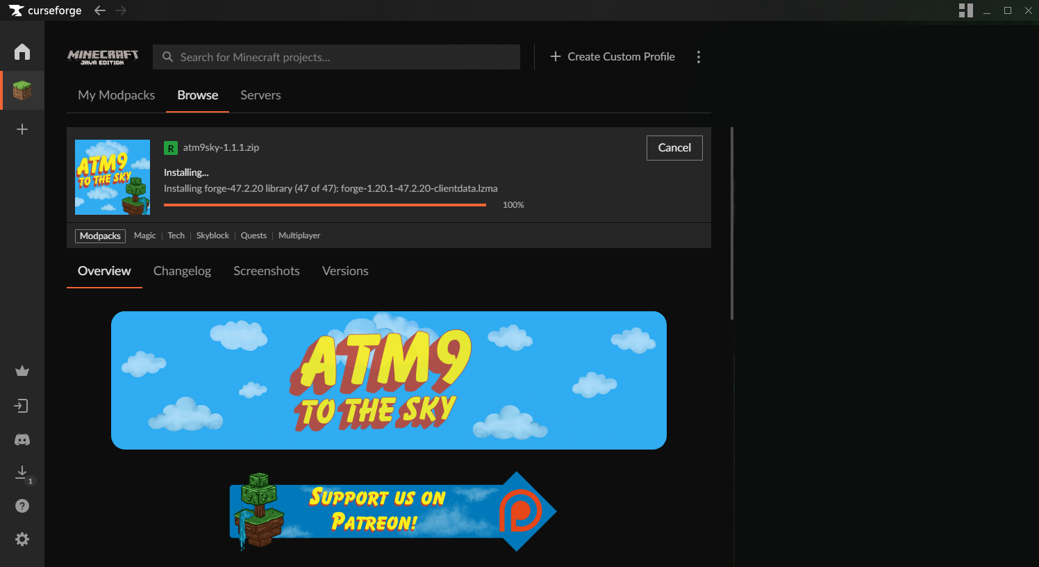Screen dimensions: 1039x567
Task: Toggle the Skyblock category filter
Action: pos(213,236)
